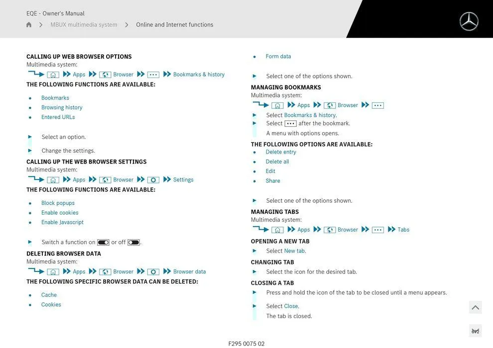Click the Browsing history link
This screenshot has width=493, height=348.
62,107
